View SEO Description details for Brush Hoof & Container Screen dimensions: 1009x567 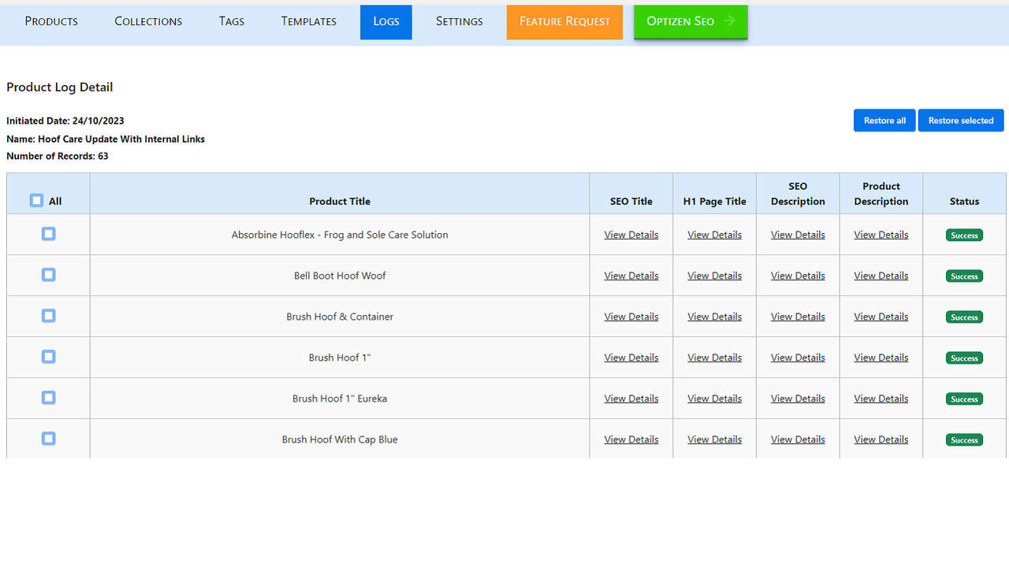coord(798,316)
